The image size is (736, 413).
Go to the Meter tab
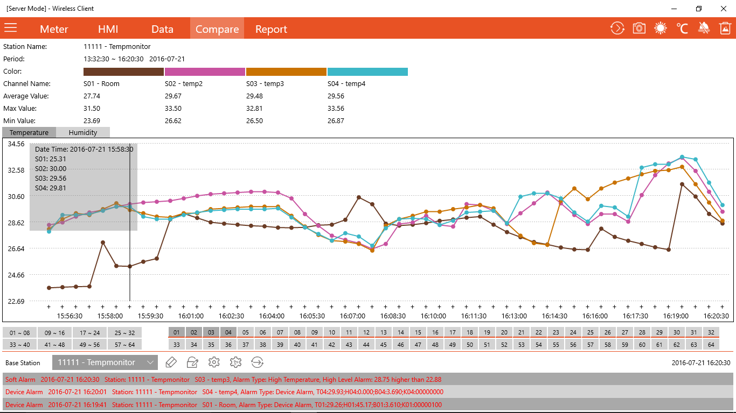pyautogui.click(x=54, y=29)
